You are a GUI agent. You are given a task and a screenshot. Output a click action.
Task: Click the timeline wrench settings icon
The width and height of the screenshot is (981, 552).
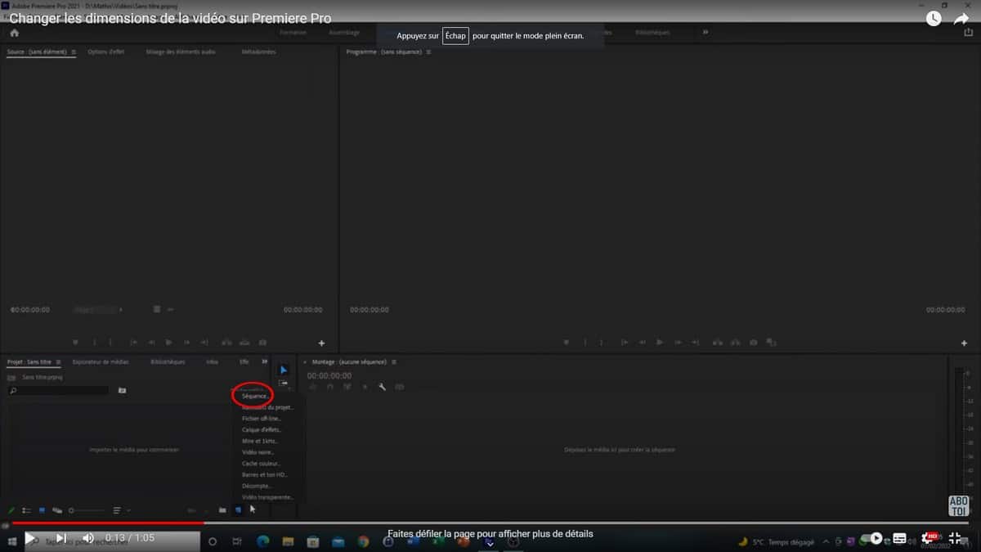click(382, 387)
